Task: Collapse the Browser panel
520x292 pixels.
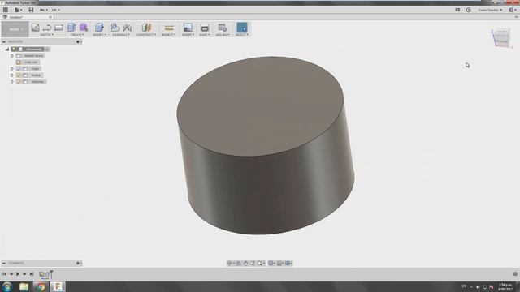Action: click(4, 41)
